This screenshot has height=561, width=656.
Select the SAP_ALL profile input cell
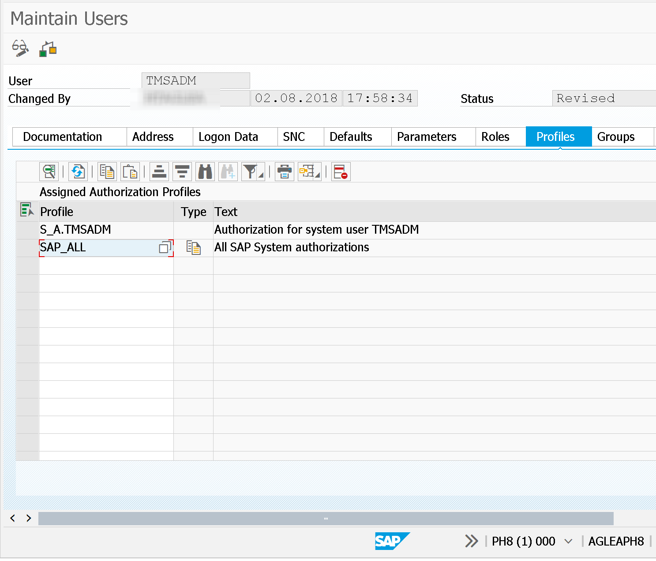click(106, 248)
